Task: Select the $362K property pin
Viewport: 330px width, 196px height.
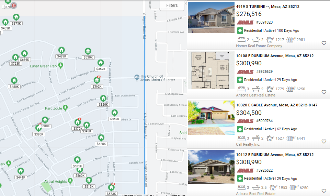Action: [97, 80]
